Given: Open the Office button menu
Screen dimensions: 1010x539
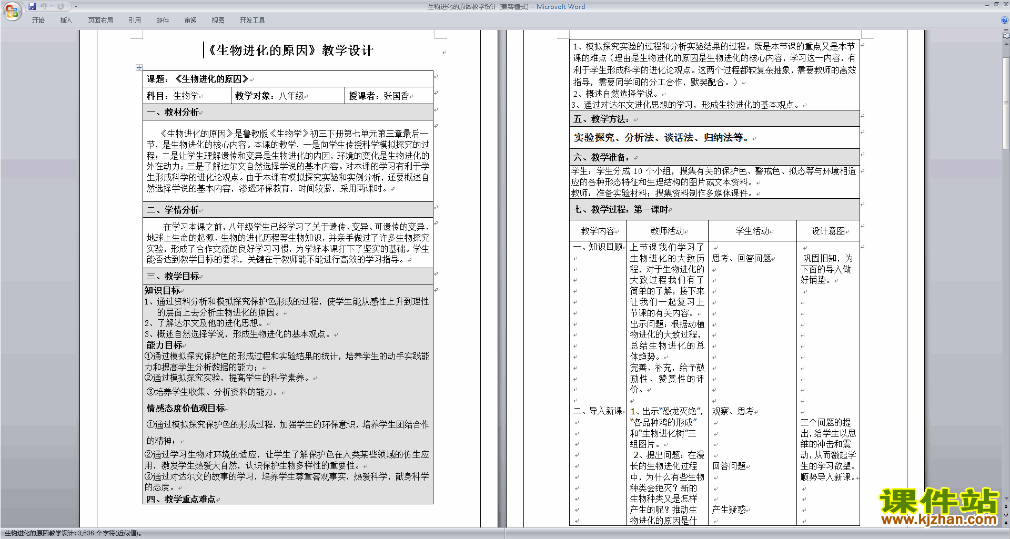Looking at the screenshot, I should (x=12, y=11).
